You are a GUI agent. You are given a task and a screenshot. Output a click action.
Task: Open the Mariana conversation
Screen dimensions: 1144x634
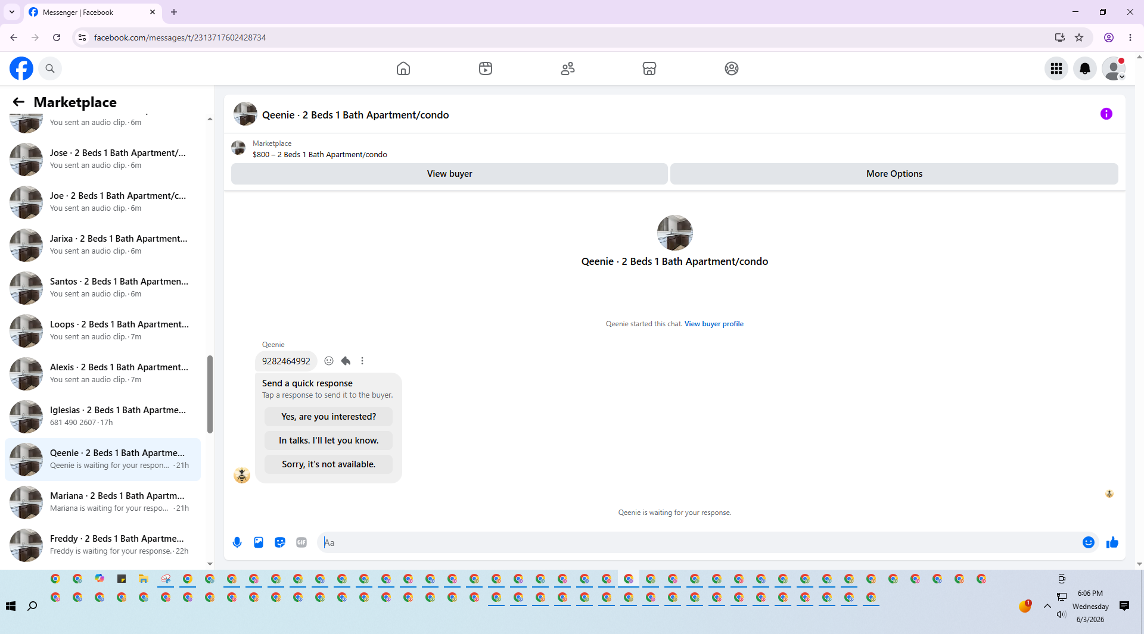point(102,502)
